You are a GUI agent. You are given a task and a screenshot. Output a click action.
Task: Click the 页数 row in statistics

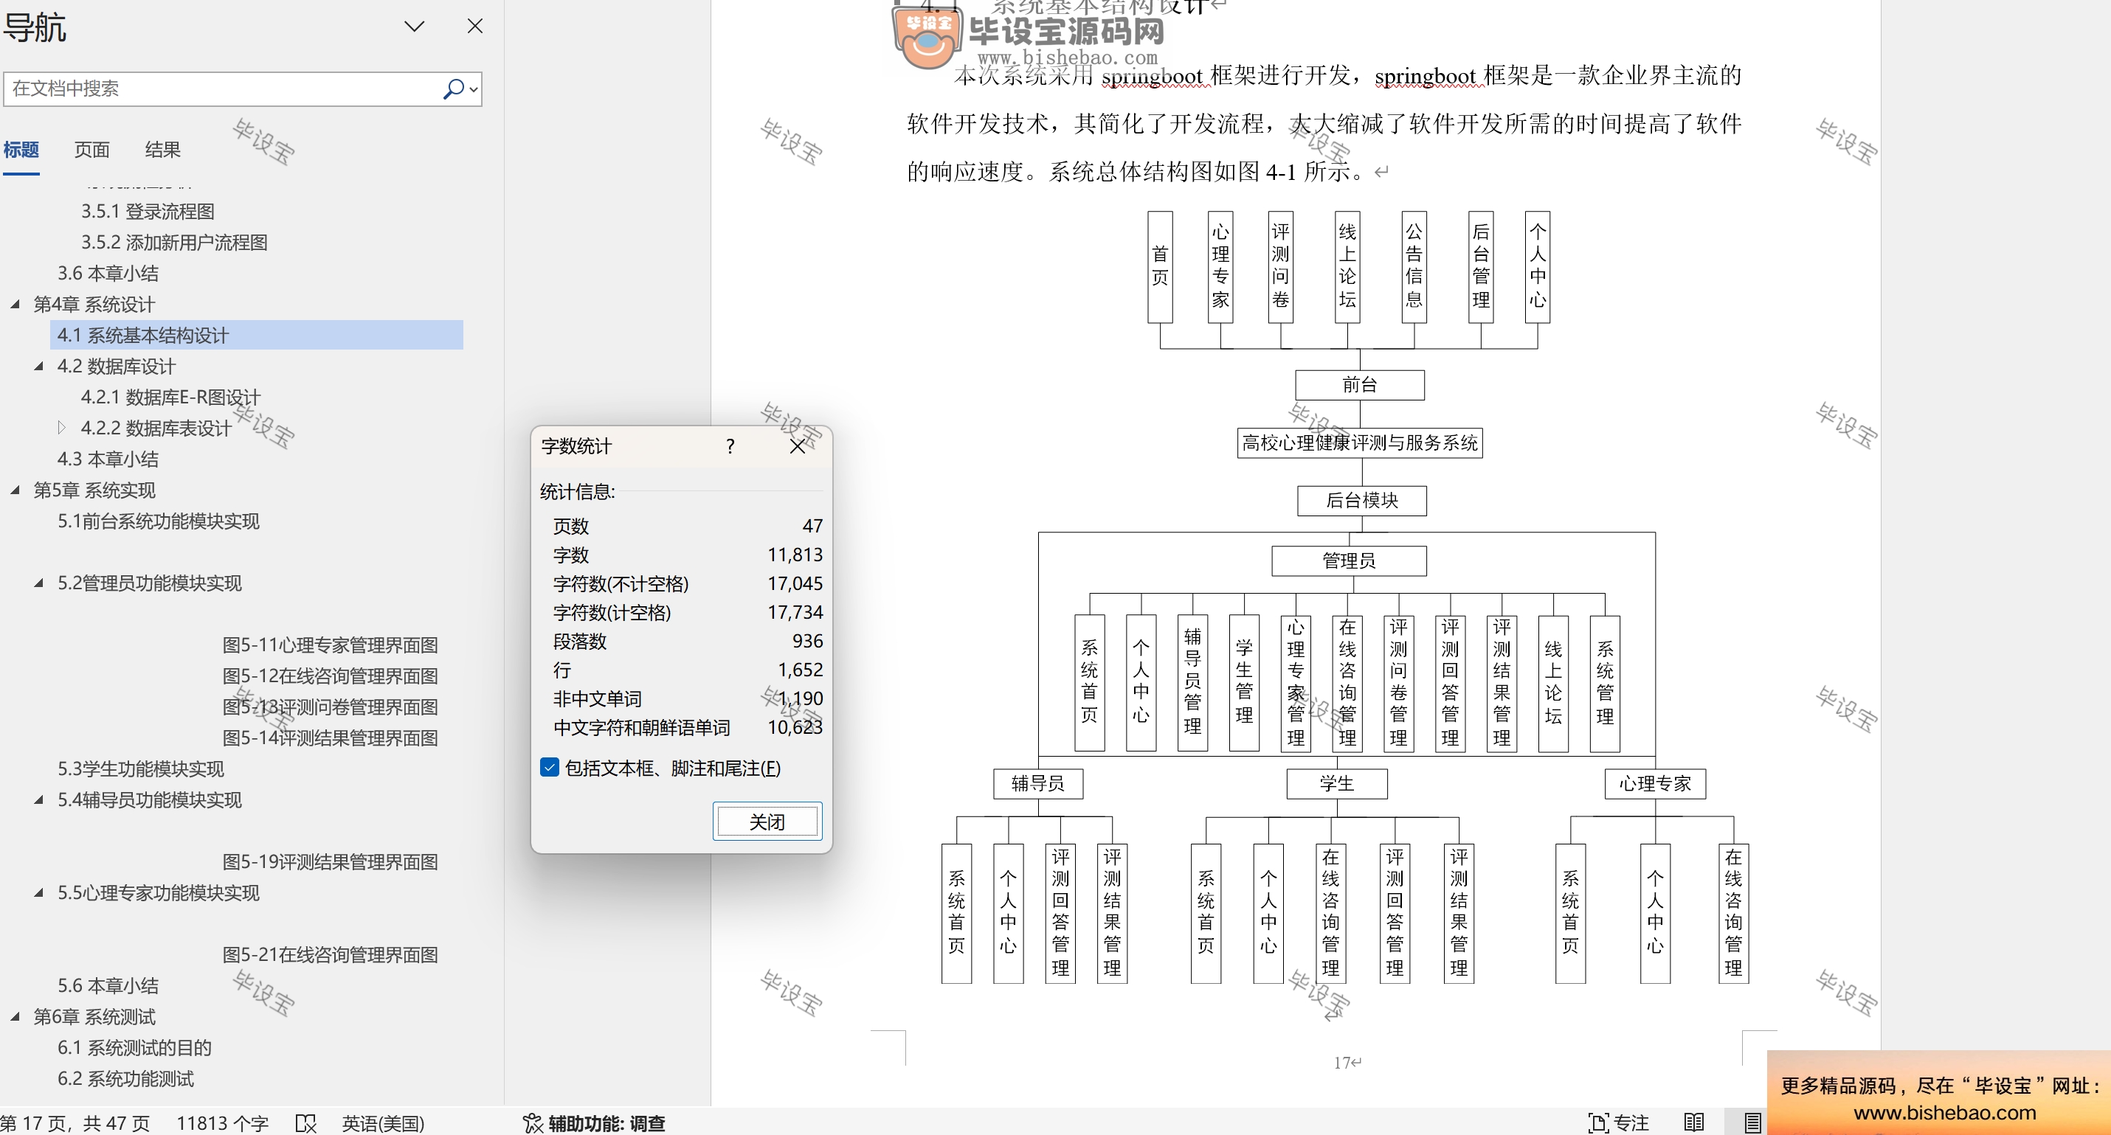click(687, 526)
